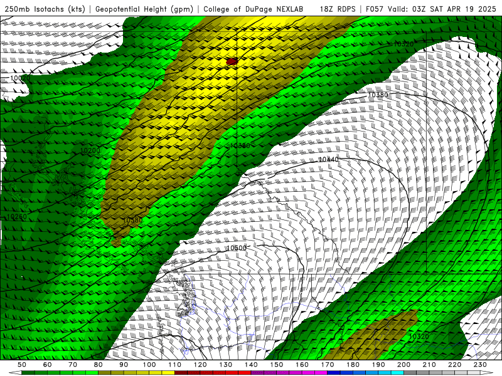Click the 'College of DuPage NEXLAB' label
Image resolution: width=502 pixels, height=376 pixels.
254,9
